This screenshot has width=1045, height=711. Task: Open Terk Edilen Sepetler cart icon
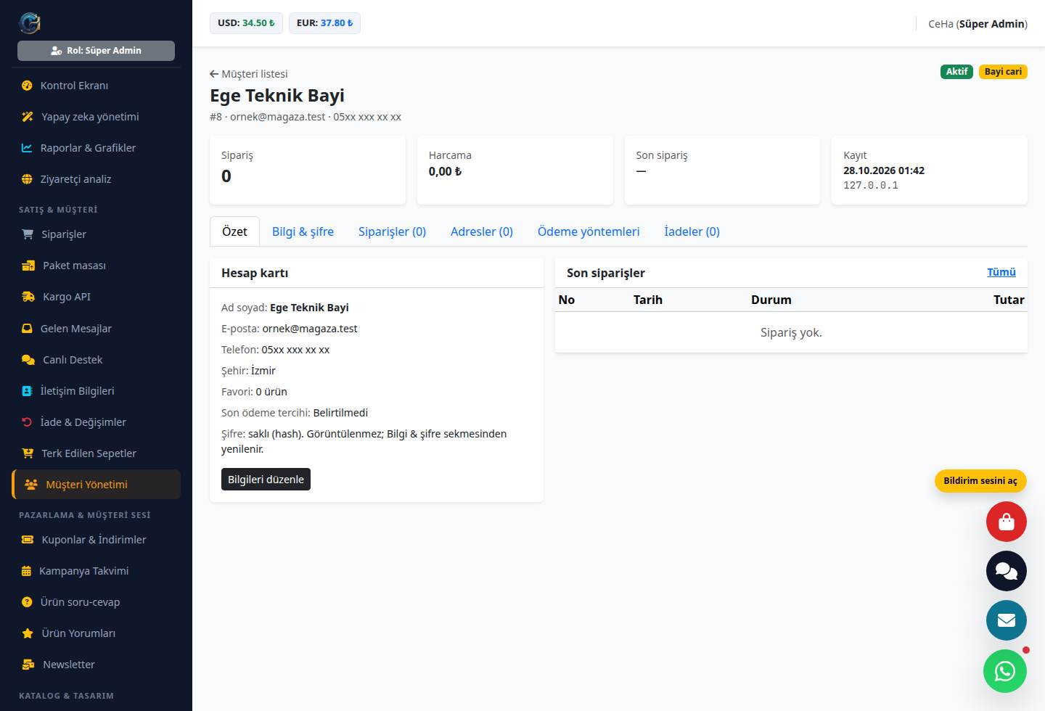click(x=28, y=453)
